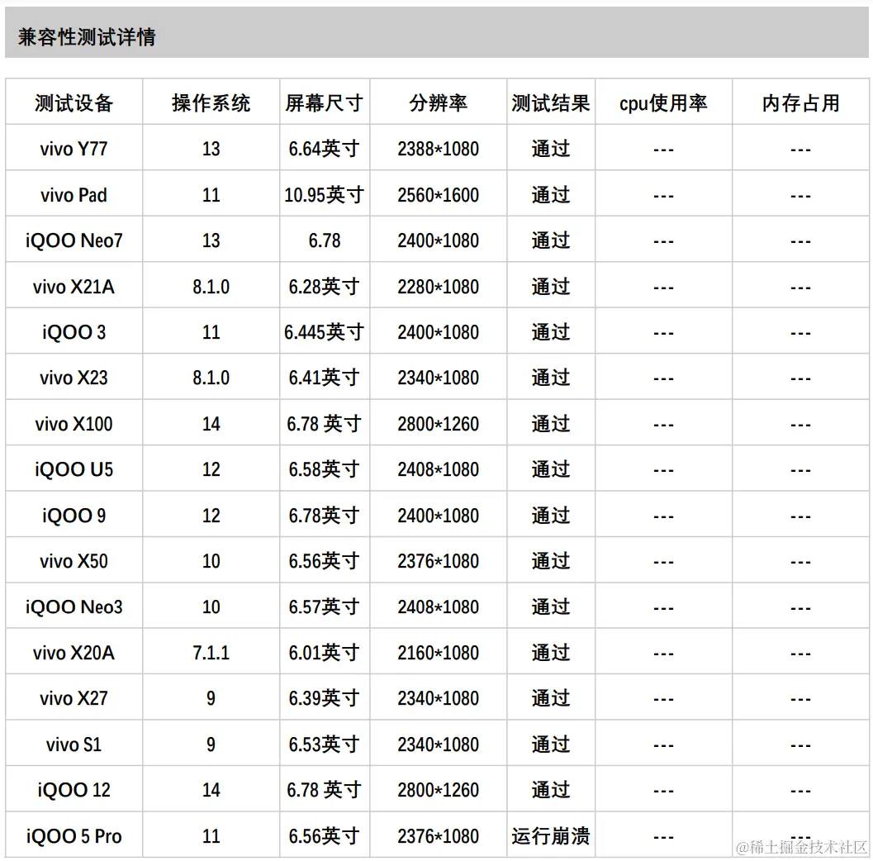The height and width of the screenshot is (861, 873).
Task: Click the OS version 13 for vivo Y77
Action: pos(211,149)
